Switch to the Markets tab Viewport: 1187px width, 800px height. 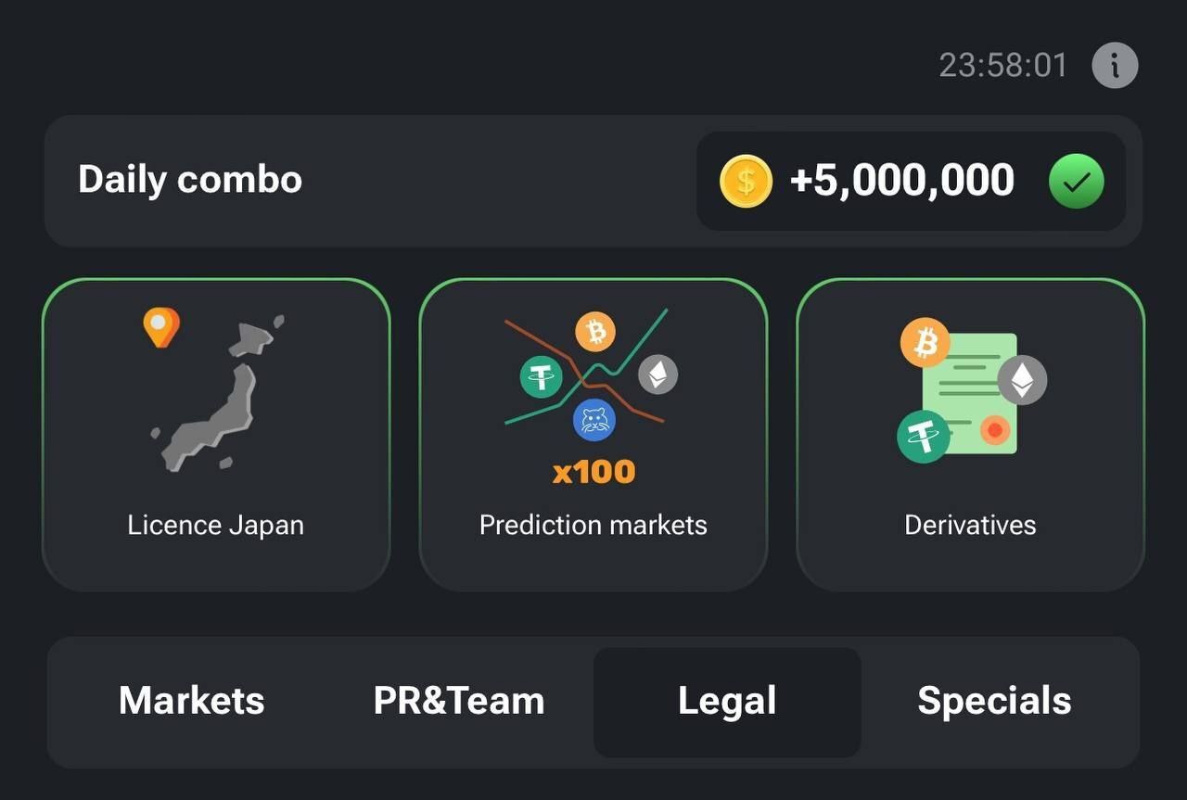192,701
